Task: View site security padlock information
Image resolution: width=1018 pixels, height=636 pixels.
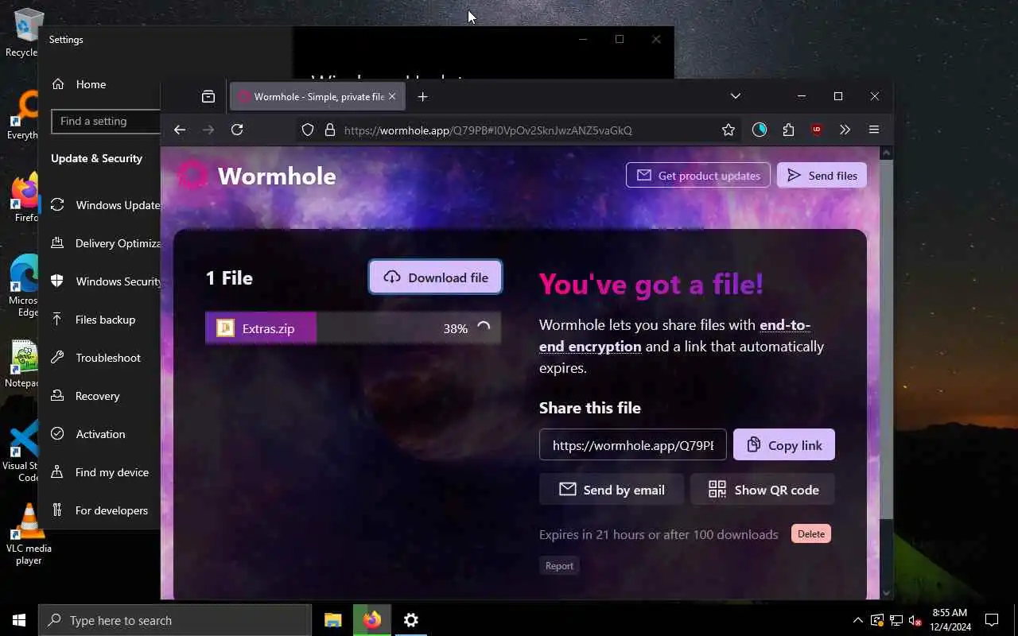Action: 330,130
